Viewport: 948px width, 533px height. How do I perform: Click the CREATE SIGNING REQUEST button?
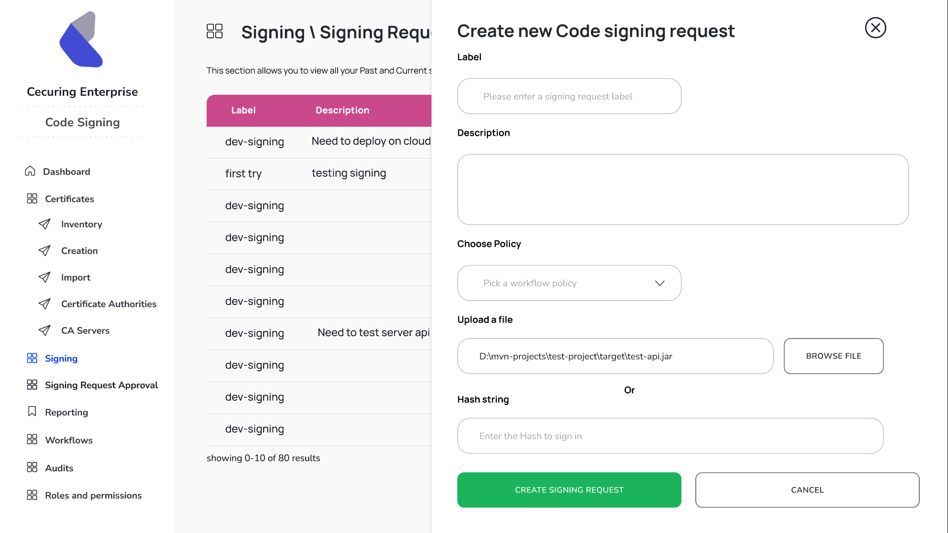569,490
